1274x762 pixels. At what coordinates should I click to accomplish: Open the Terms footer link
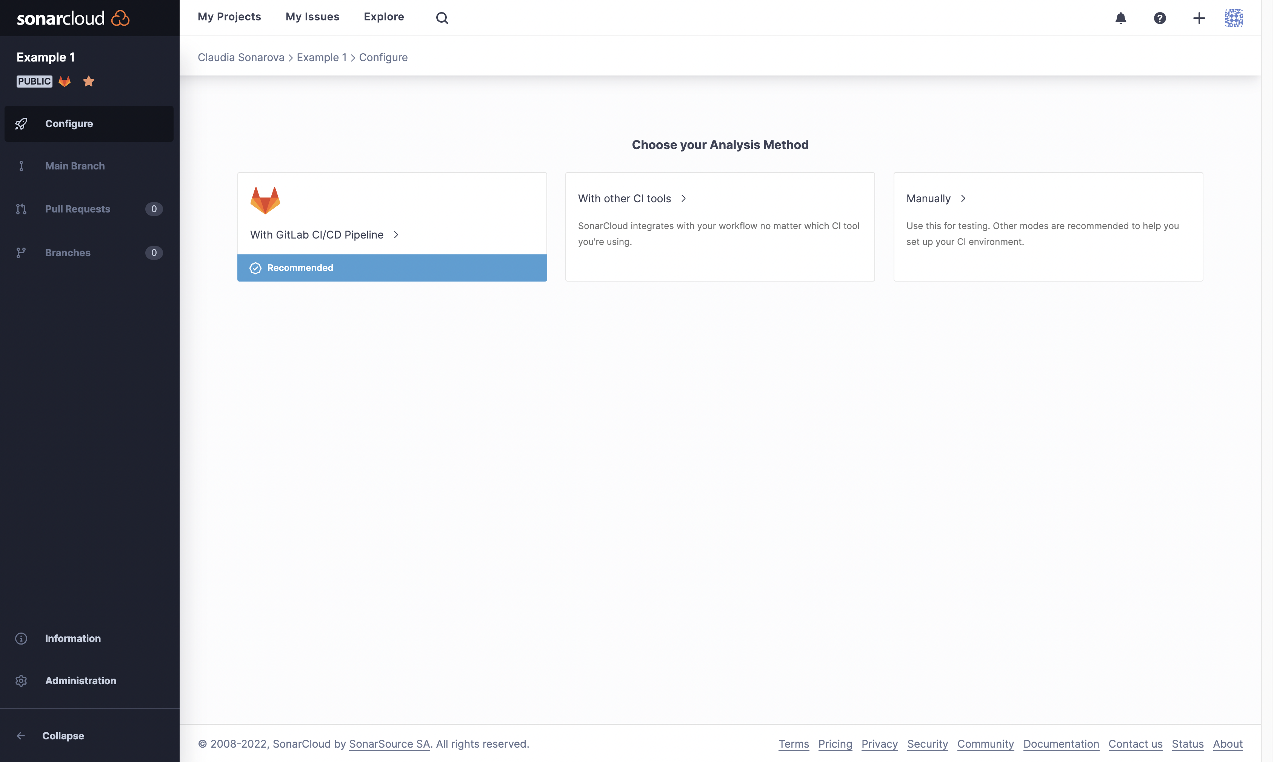(794, 744)
